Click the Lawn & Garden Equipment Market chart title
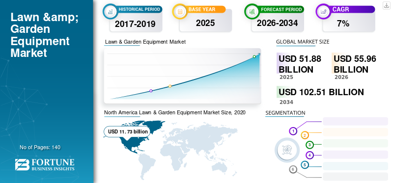The height and width of the screenshot is (183, 393). click(145, 42)
